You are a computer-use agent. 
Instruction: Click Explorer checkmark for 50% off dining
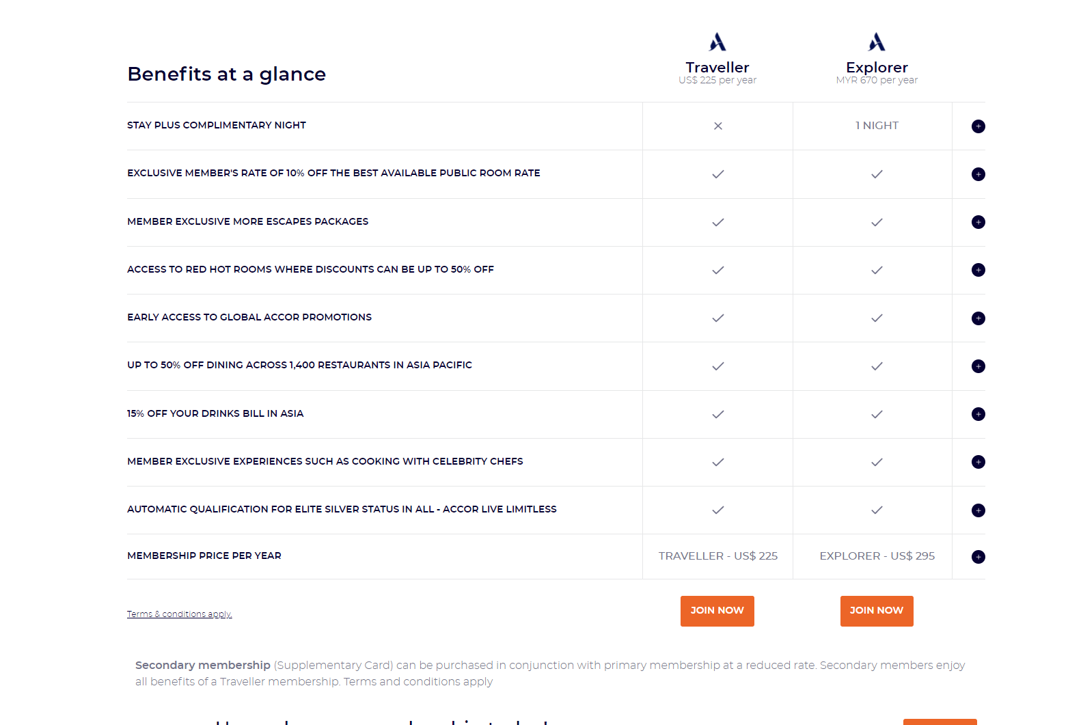pyautogui.click(x=877, y=366)
